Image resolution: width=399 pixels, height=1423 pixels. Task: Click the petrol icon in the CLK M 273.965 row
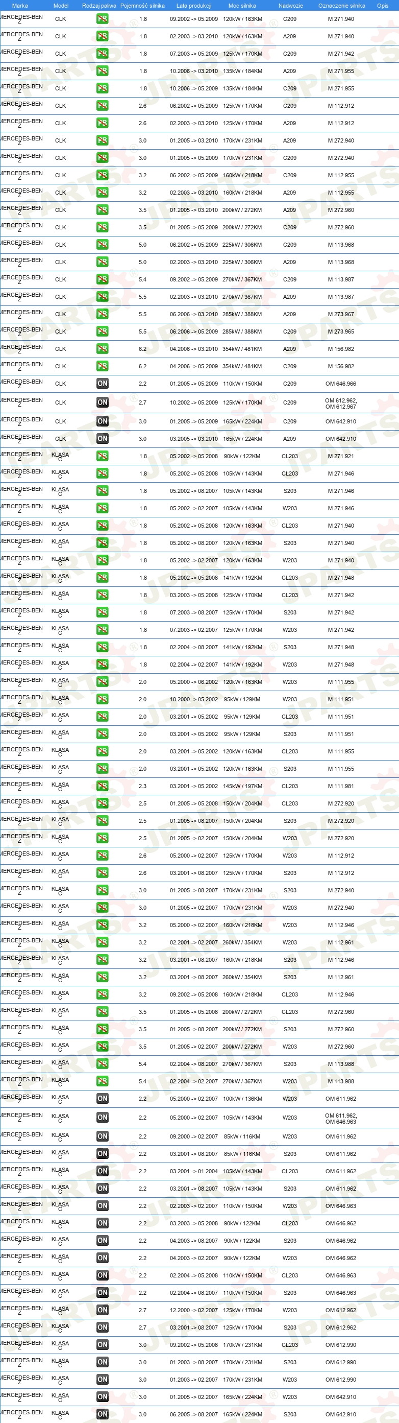102,331
